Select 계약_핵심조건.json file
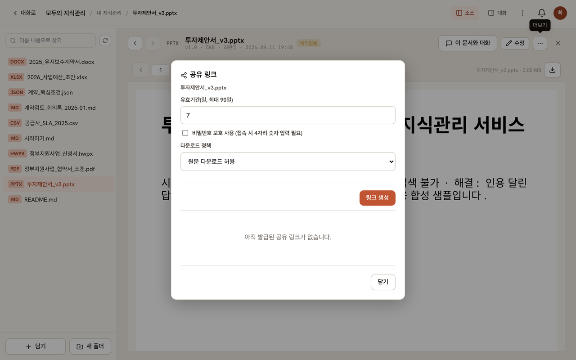Image resolution: width=576 pixels, height=360 pixels. [58, 93]
